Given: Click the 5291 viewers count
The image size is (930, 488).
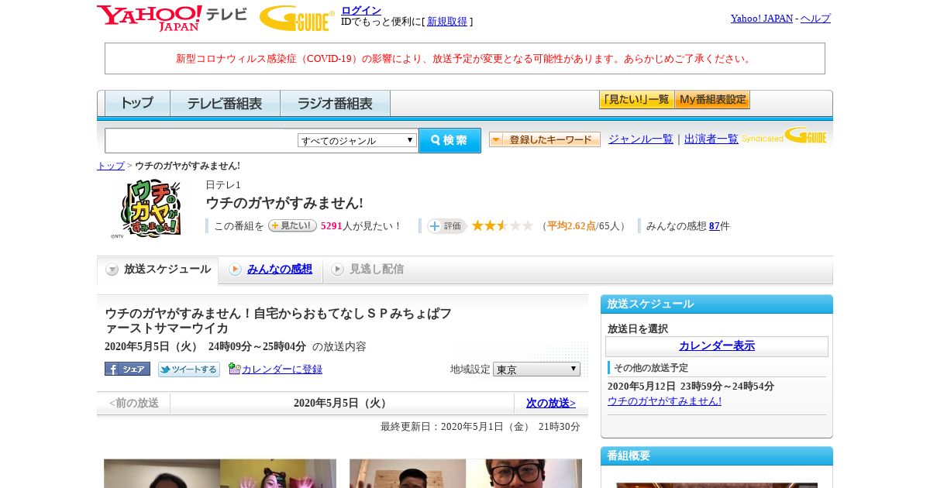Looking at the screenshot, I should 332,226.
